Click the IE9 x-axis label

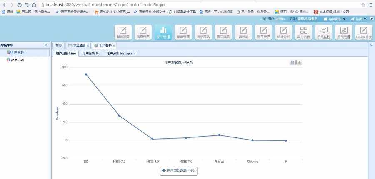pyautogui.click(x=85, y=162)
